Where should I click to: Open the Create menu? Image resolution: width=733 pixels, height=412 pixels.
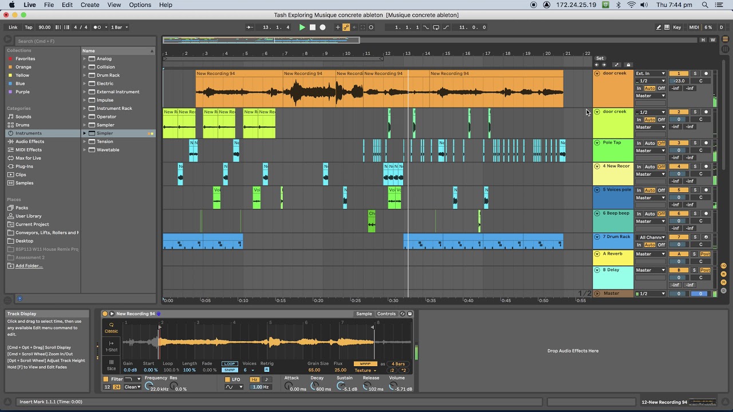click(90, 5)
